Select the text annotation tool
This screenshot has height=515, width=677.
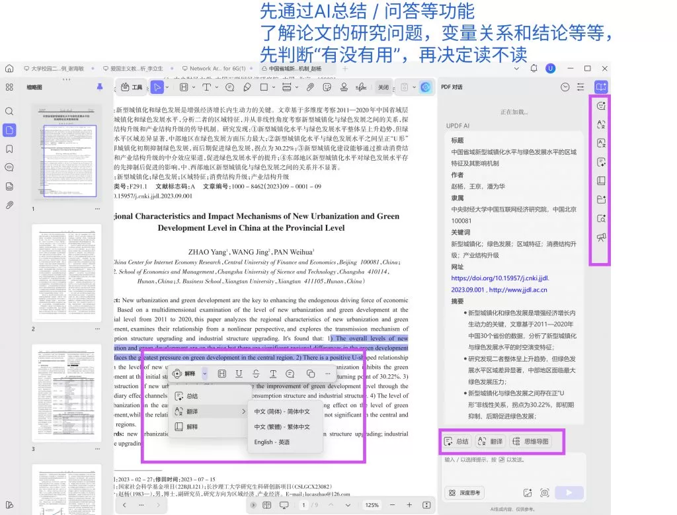208,87
